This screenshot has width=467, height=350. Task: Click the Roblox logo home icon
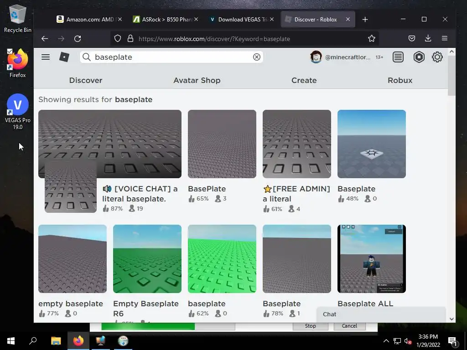pyautogui.click(x=64, y=57)
